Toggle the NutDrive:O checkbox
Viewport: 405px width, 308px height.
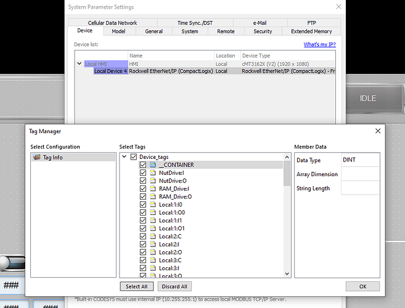pos(143,181)
